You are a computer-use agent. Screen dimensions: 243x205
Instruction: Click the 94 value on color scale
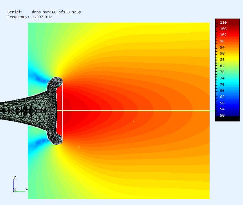(222, 47)
